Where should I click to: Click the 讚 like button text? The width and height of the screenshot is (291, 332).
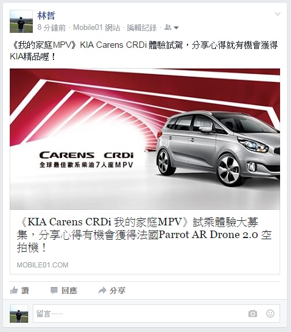tap(25, 290)
